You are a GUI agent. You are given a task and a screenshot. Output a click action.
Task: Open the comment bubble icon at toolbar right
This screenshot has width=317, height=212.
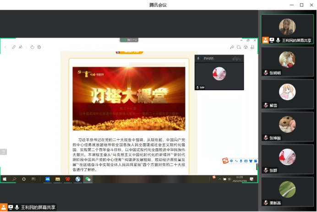click(x=239, y=47)
